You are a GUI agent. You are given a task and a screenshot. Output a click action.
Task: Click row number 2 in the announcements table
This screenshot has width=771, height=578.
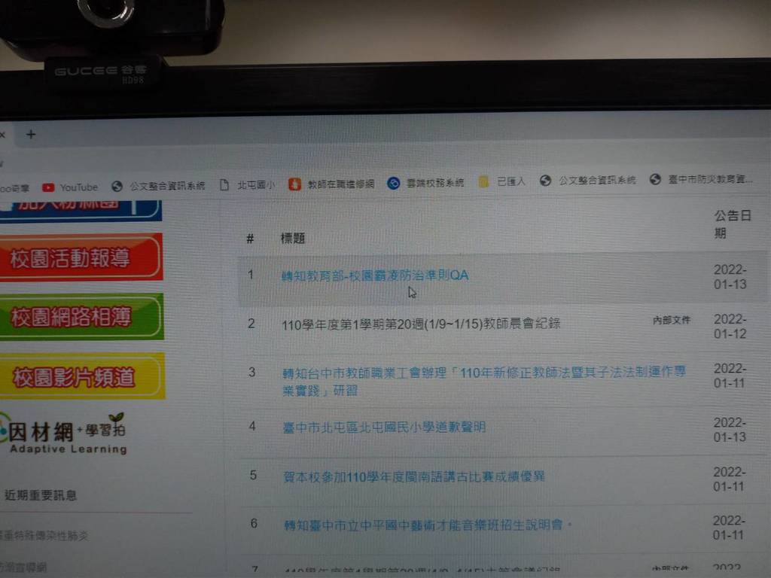(251, 324)
